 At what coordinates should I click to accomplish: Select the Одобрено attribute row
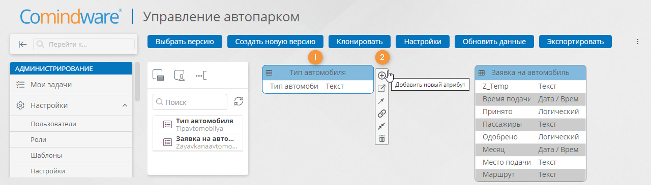coord(530,137)
